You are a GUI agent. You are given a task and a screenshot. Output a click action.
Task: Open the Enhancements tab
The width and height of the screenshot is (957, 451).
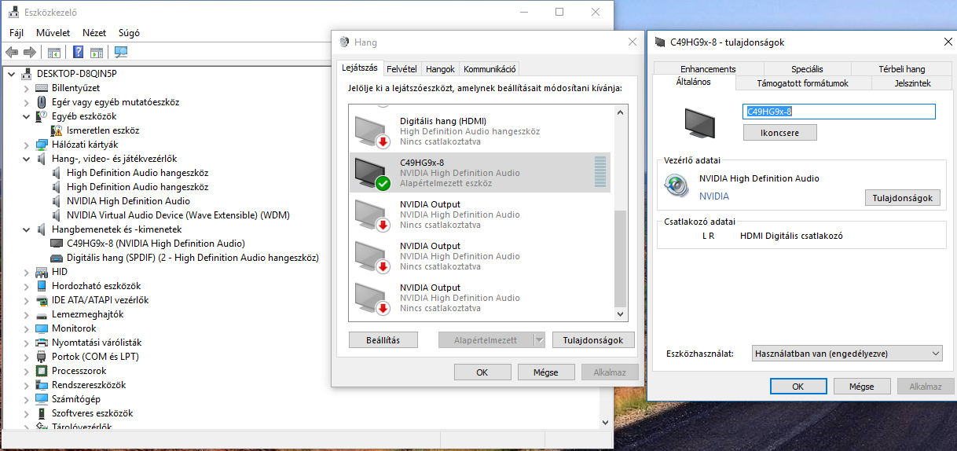coord(708,69)
